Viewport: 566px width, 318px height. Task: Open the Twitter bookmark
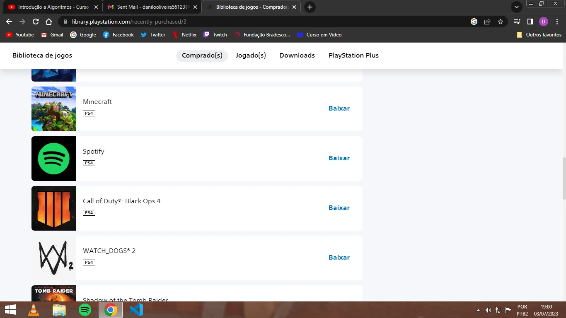tap(153, 35)
